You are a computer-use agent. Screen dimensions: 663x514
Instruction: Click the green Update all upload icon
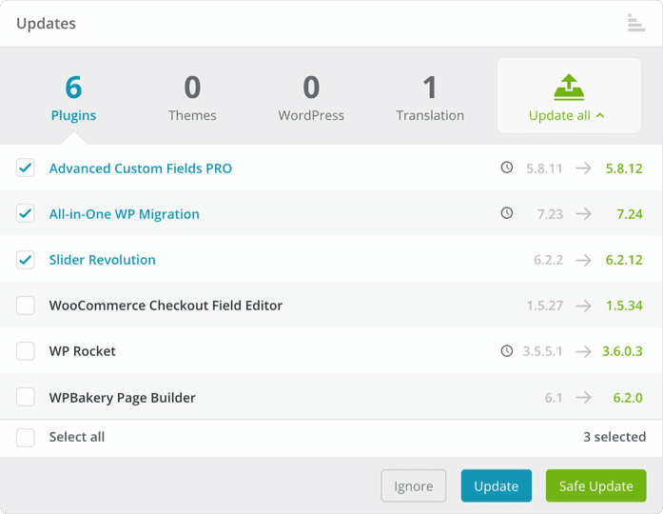(569, 88)
